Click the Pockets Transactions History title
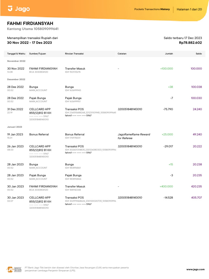 152,9
